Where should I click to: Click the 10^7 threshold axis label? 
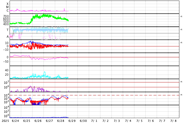pos(6,82)
